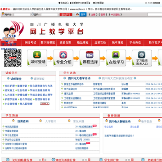This screenshot has width=162, height=162.
Task: Click the 往期信息查询 link
Action: click(x=82, y=148)
